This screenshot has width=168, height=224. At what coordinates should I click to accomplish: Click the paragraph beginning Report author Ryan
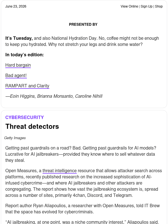coord(82,209)
